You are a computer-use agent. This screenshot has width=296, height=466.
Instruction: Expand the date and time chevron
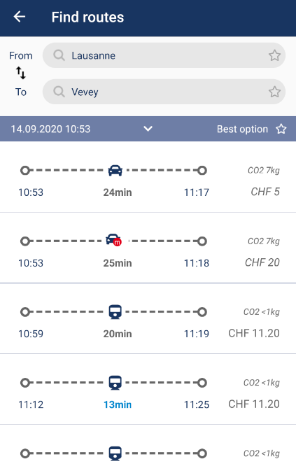pos(148,129)
